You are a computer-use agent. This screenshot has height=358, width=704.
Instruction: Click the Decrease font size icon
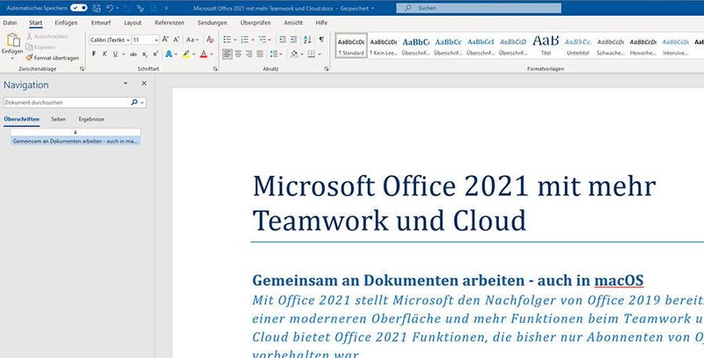pos(176,40)
